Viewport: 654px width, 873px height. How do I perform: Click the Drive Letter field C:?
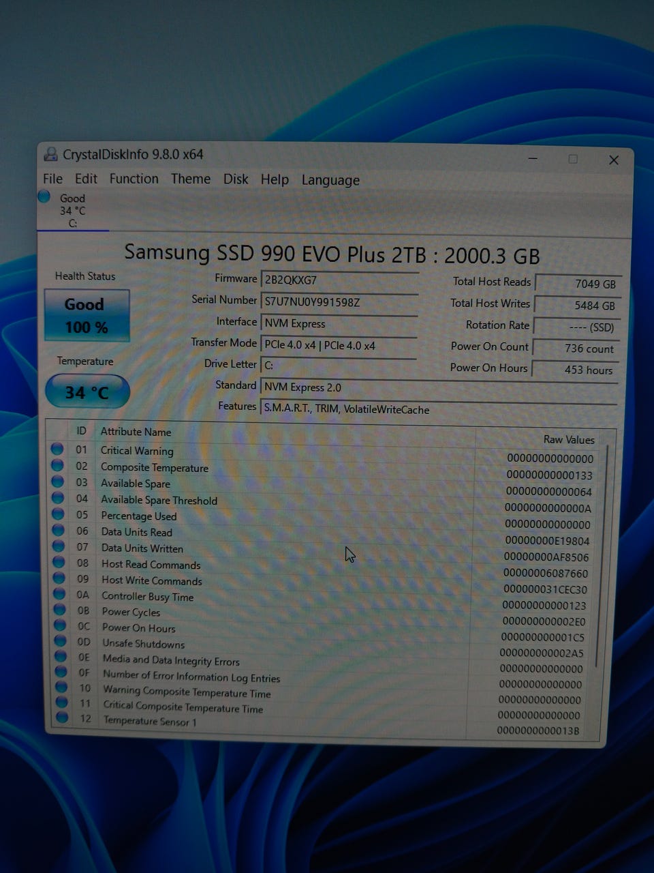(x=339, y=366)
